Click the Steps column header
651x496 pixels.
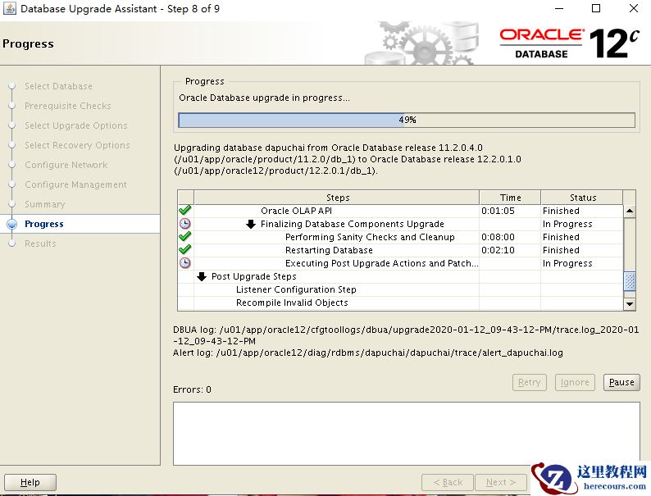pos(337,198)
